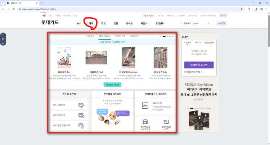Open the 자동차 menu
This screenshot has width=270, height=145.
point(144,23)
